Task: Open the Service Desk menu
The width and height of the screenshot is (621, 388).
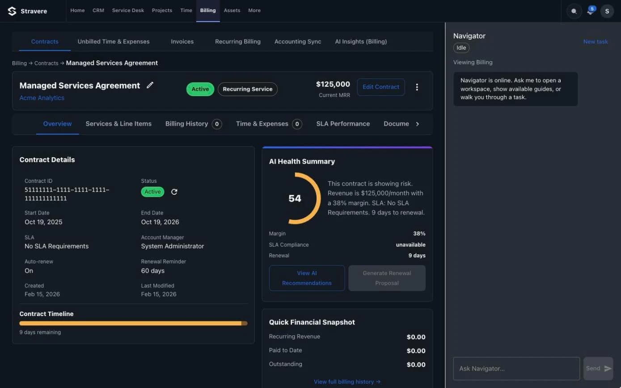Action: pyautogui.click(x=128, y=10)
